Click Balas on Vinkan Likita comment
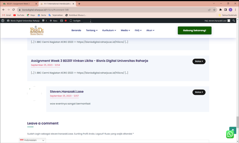The width and height of the screenshot is (239, 143). click(199, 61)
